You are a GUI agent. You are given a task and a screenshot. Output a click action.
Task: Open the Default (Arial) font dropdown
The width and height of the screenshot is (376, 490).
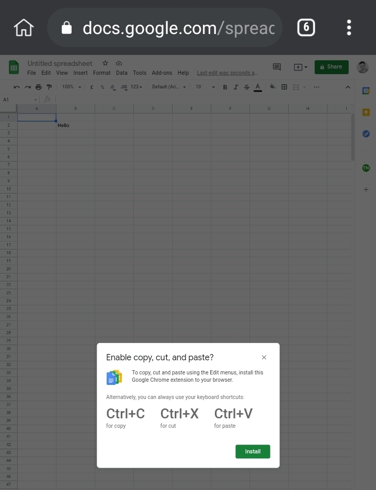169,87
